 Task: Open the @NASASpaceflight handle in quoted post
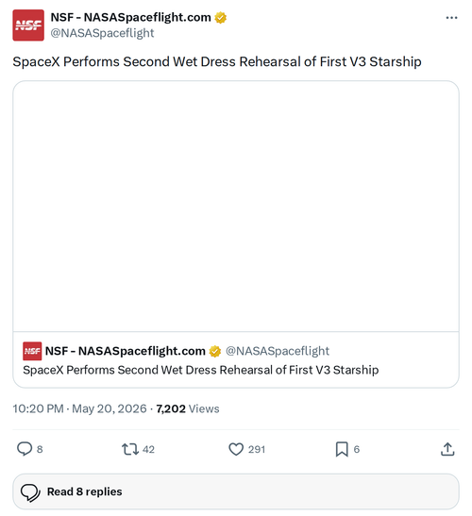click(x=278, y=351)
